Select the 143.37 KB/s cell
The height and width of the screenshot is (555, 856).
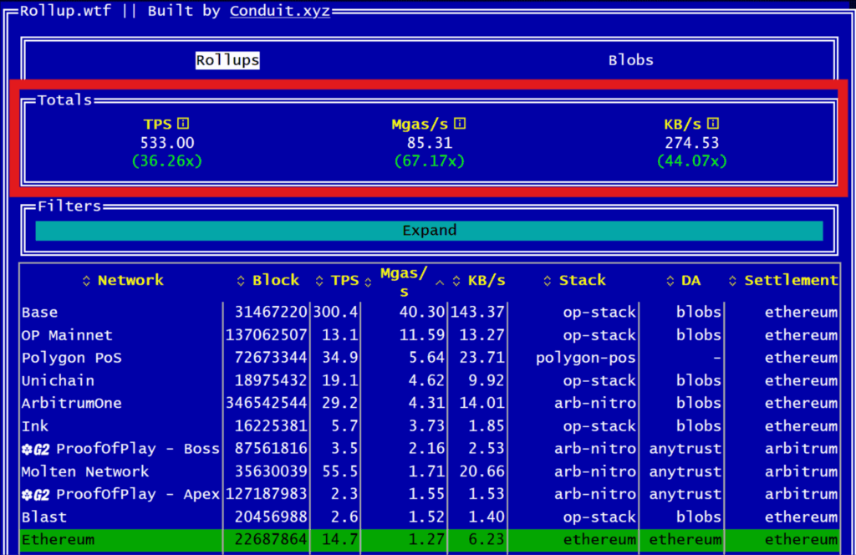coord(477,312)
